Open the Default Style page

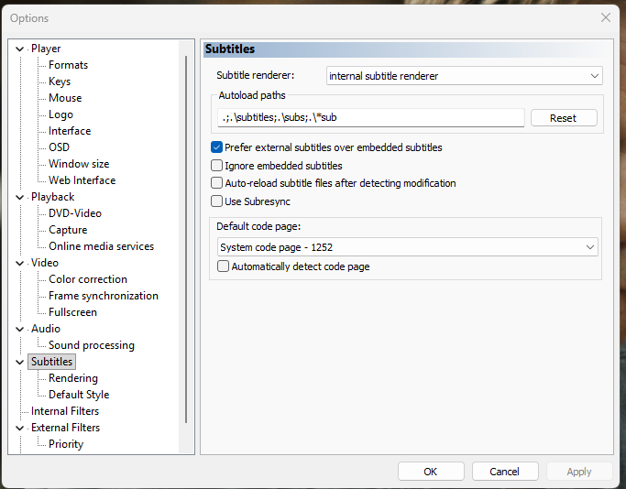tap(79, 395)
